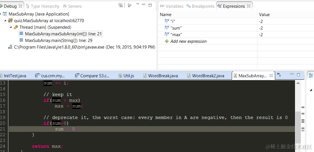The image size is (314, 152).
Task: Select the "sum" expression row
Action: (x=236, y=28)
